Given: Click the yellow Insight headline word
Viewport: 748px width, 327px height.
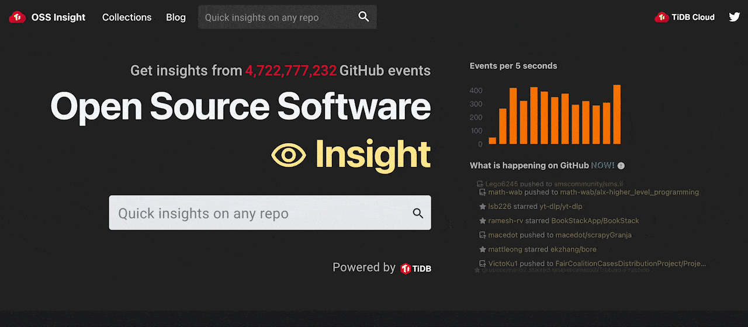Looking at the screenshot, I should pos(373,154).
